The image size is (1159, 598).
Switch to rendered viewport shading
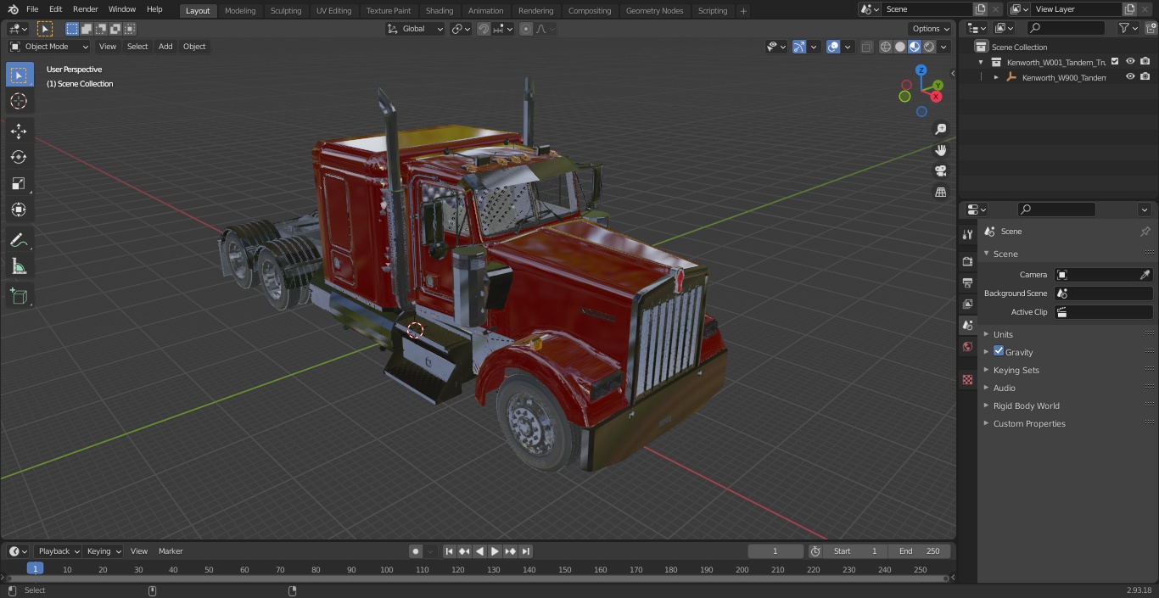click(x=929, y=47)
